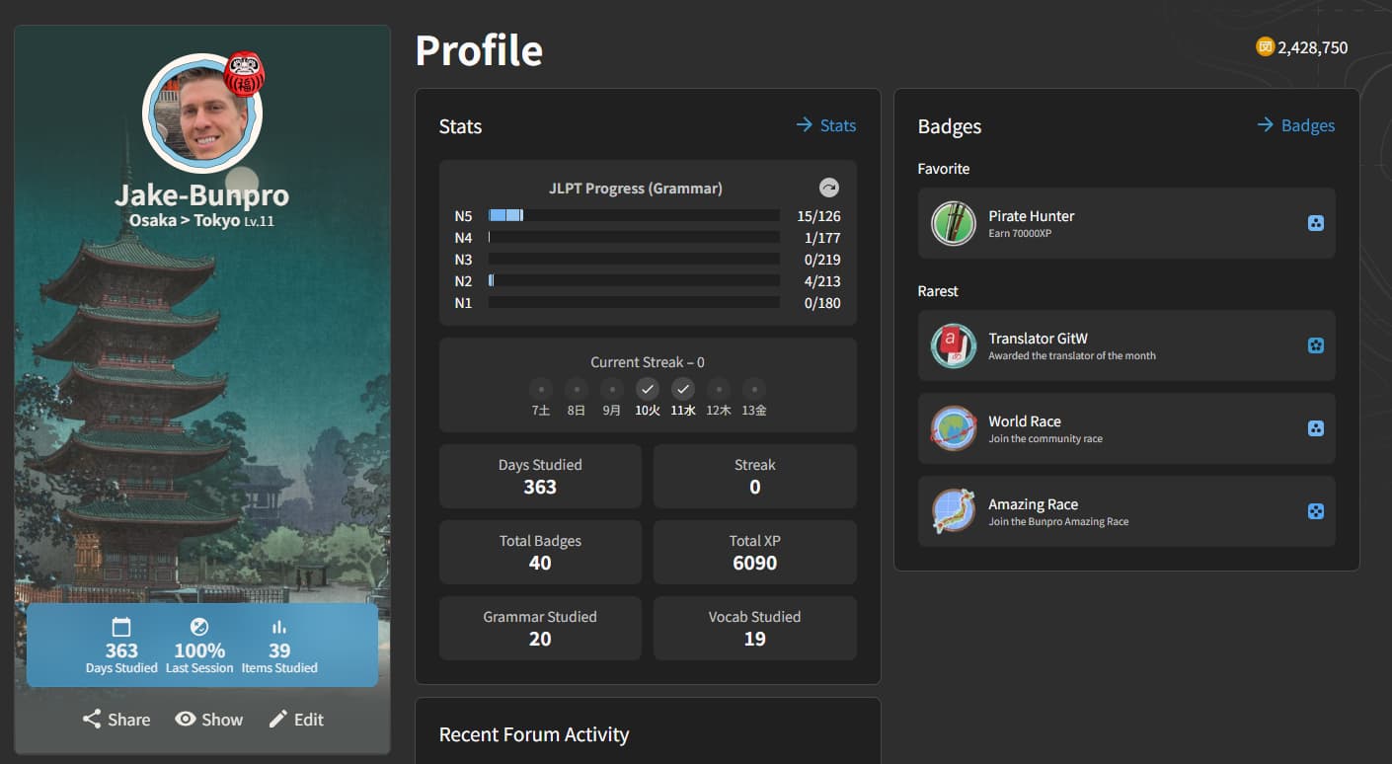Screen dimensions: 1392x764
Task: Click streak day circle for 7土
Action: pos(541,389)
